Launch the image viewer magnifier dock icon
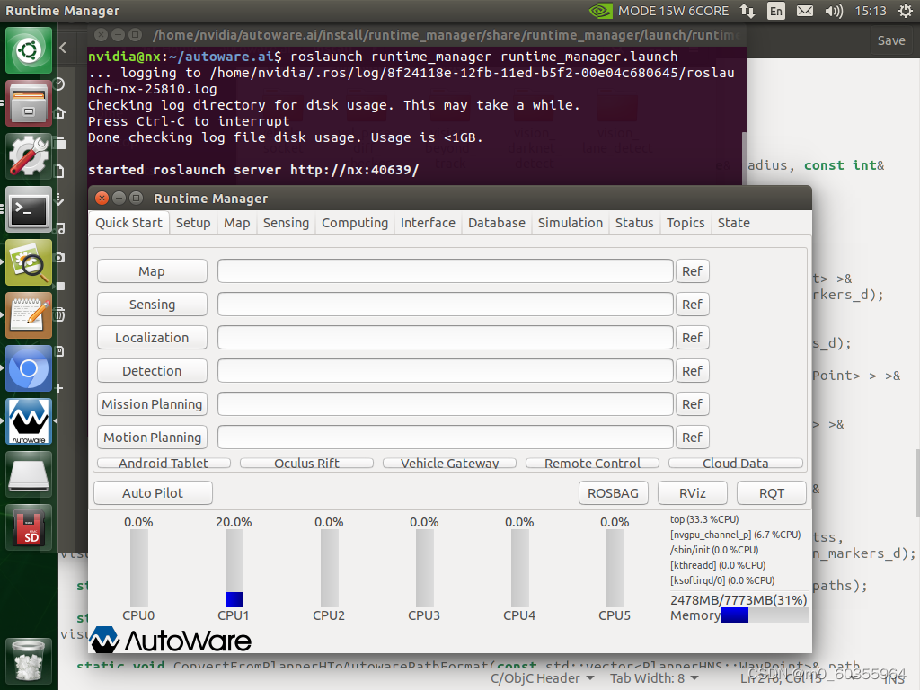Image resolution: width=920 pixels, height=690 pixels. [x=29, y=261]
